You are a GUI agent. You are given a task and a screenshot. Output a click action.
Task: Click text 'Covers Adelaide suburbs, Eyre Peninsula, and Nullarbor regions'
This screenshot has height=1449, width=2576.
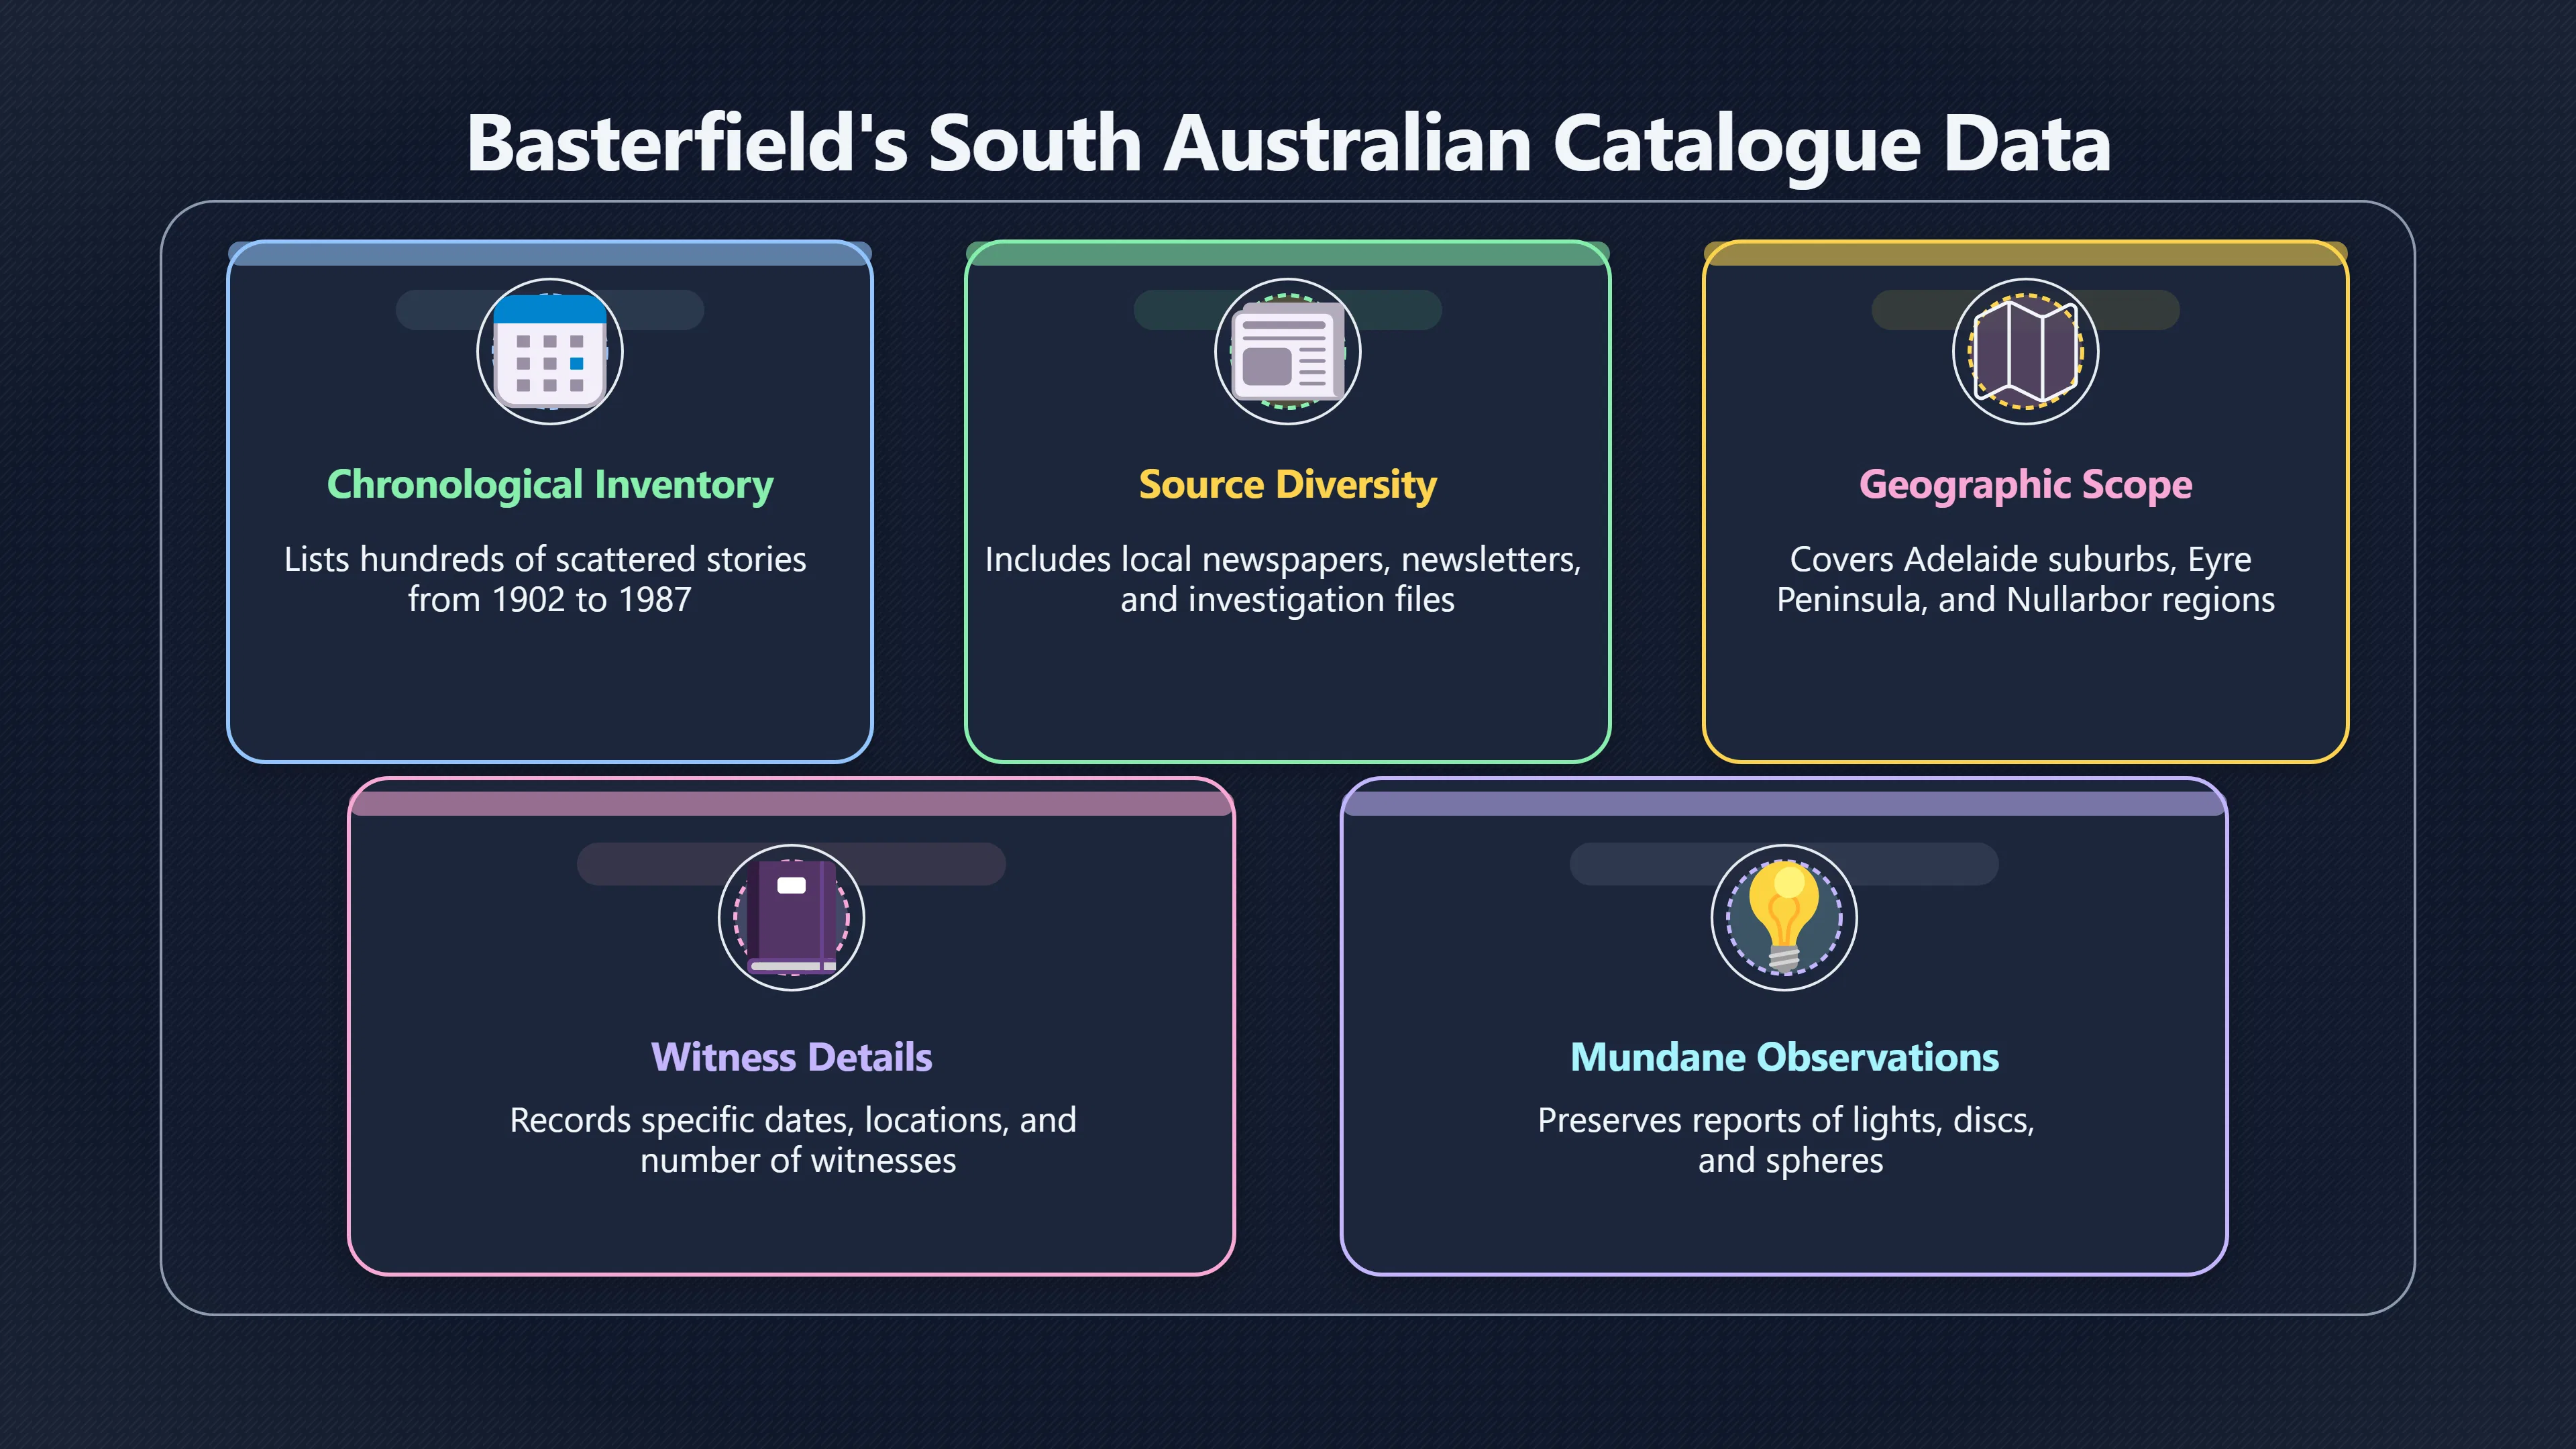point(2026,579)
